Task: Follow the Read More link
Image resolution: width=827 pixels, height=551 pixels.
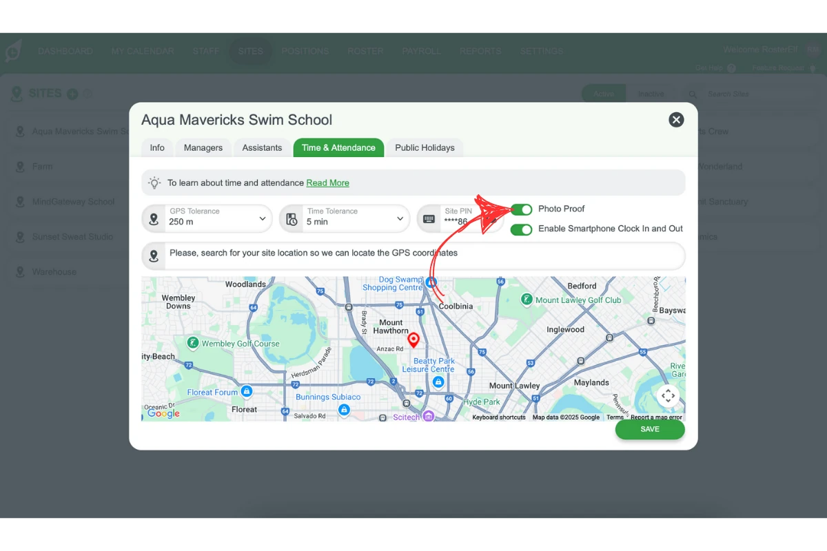Action: tap(328, 183)
